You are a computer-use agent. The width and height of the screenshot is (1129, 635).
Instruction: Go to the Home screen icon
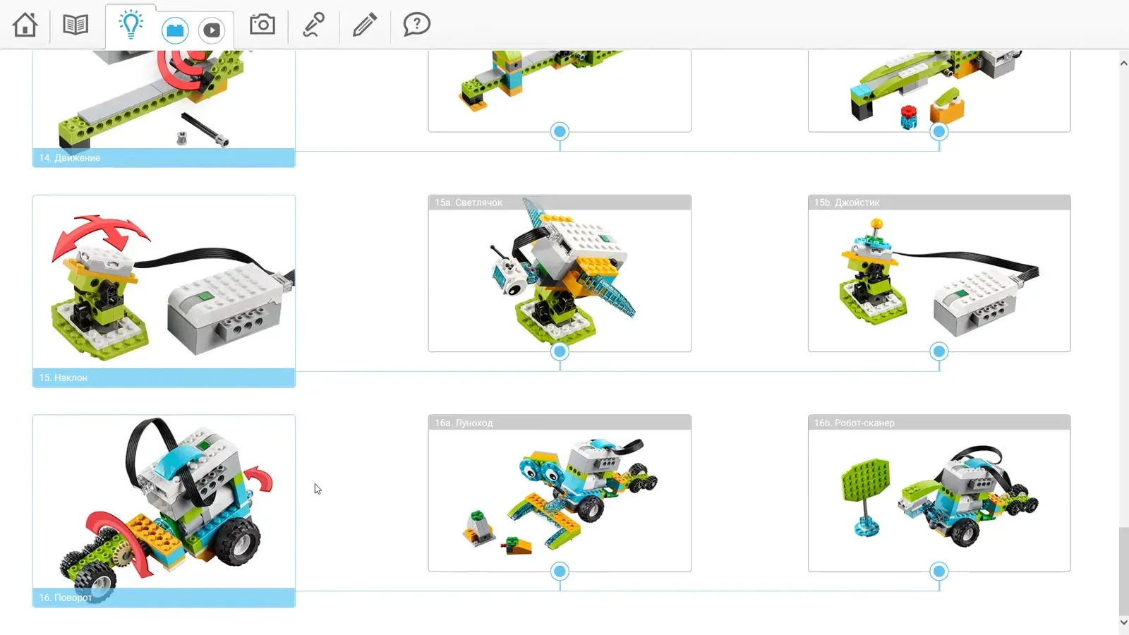(25, 25)
